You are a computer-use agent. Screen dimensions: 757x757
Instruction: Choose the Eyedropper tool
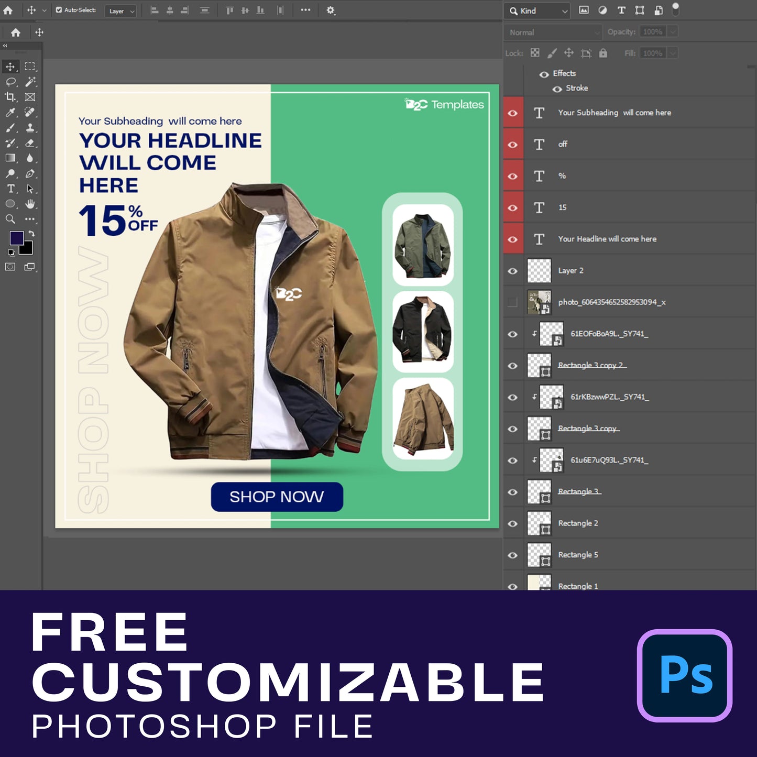point(10,113)
